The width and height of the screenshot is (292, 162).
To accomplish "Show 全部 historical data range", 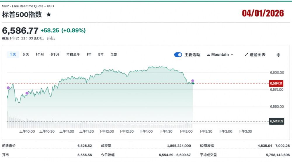I will (114, 54).
